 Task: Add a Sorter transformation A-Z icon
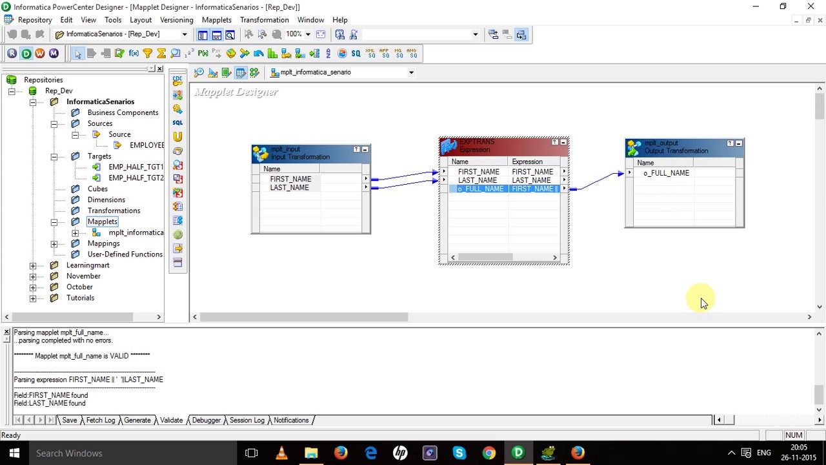click(328, 54)
